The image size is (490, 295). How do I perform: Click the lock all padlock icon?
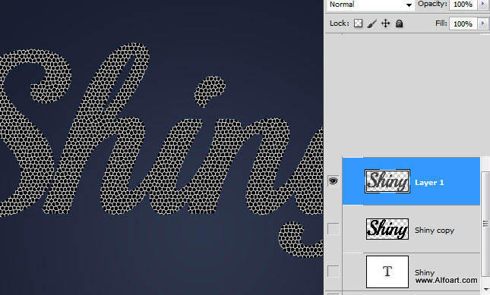click(x=399, y=24)
